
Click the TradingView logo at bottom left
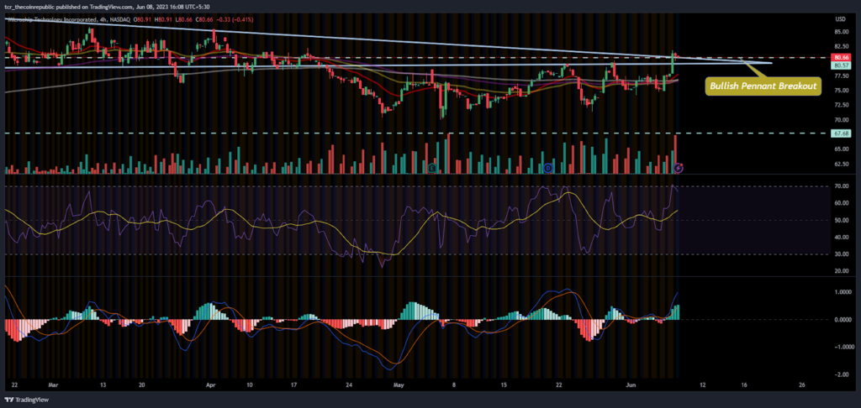[27, 400]
